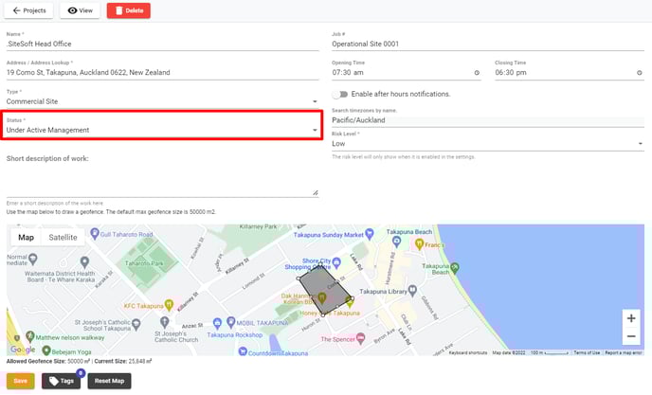The height and width of the screenshot is (395, 652).
Task: Open the clock picker for Opening Time
Action: [x=476, y=72]
